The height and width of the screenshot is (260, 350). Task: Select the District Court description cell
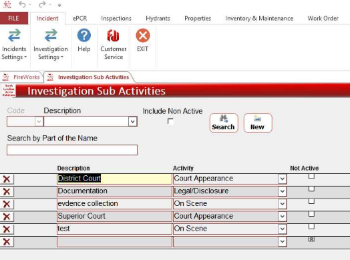pos(114,179)
